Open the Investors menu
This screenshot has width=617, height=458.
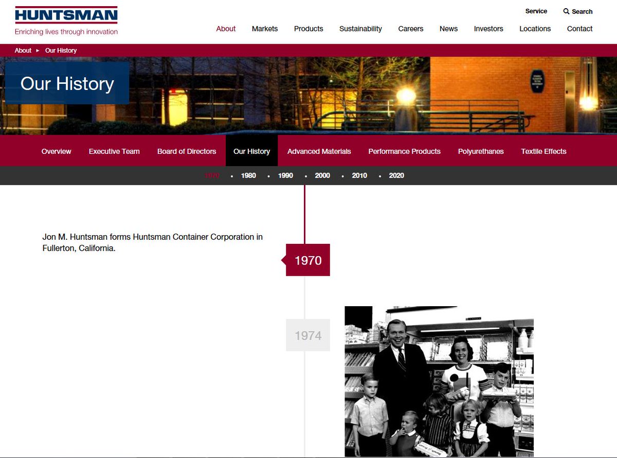coord(488,29)
